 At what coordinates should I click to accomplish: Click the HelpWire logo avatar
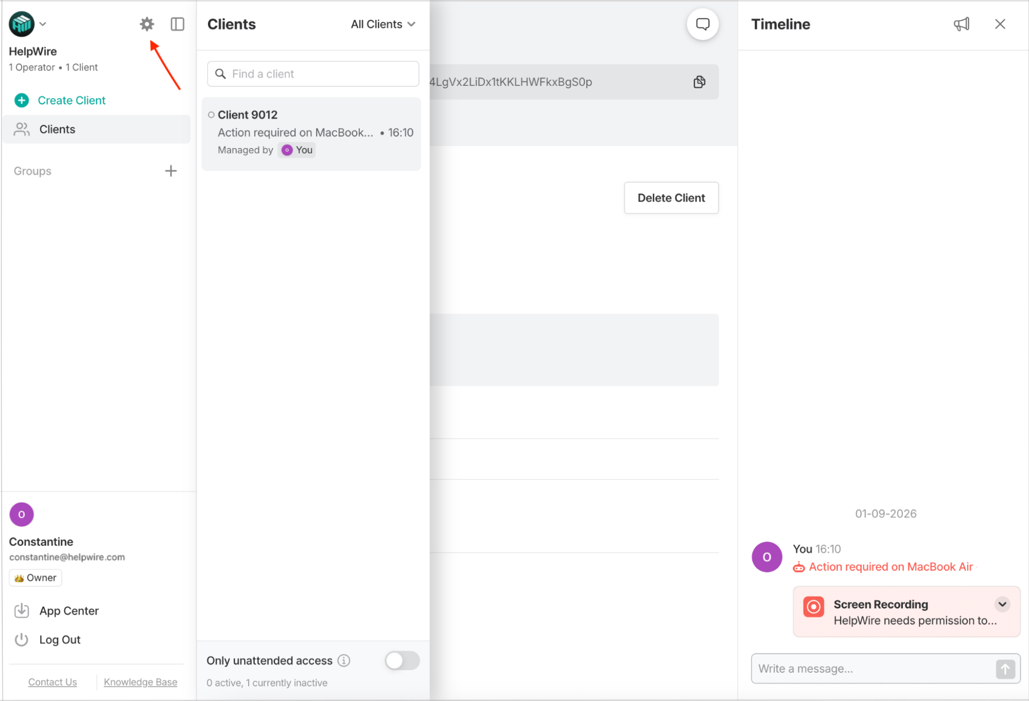click(x=22, y=24)
